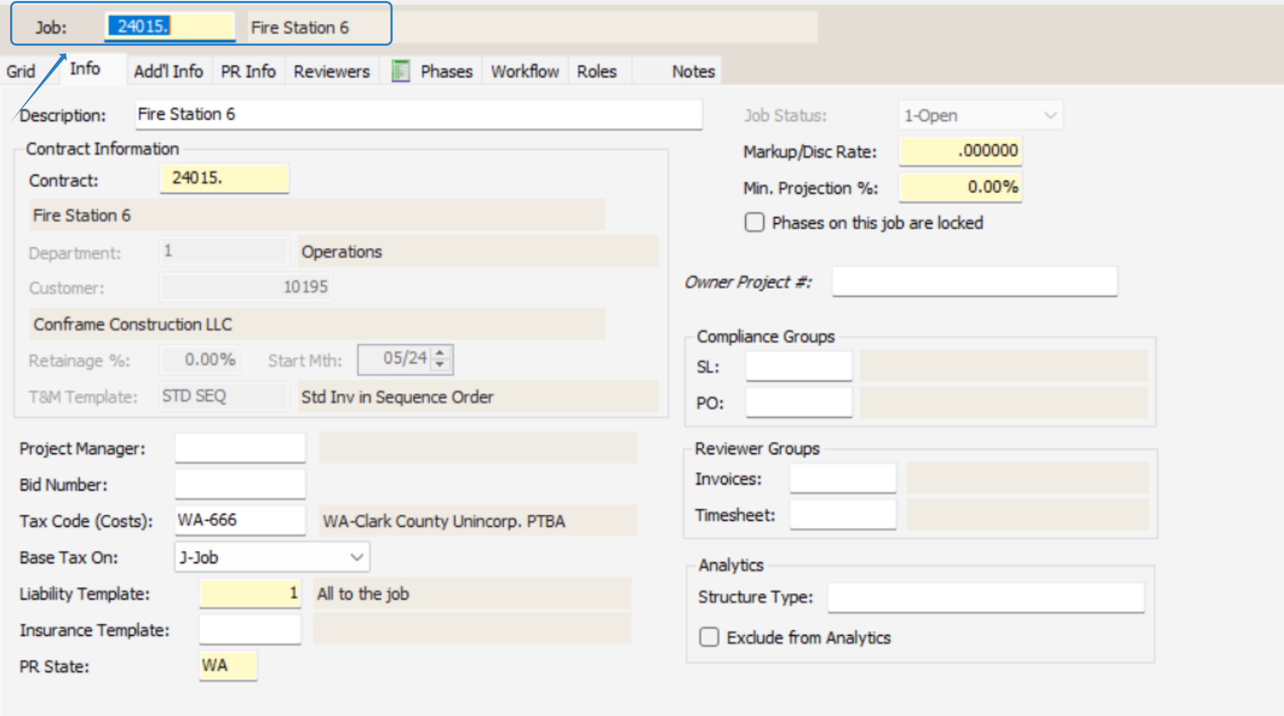The height and width of the screenshot is (716, 1284).
Task: Switch to the Grid tab
Action: click(x=21, y=71)
